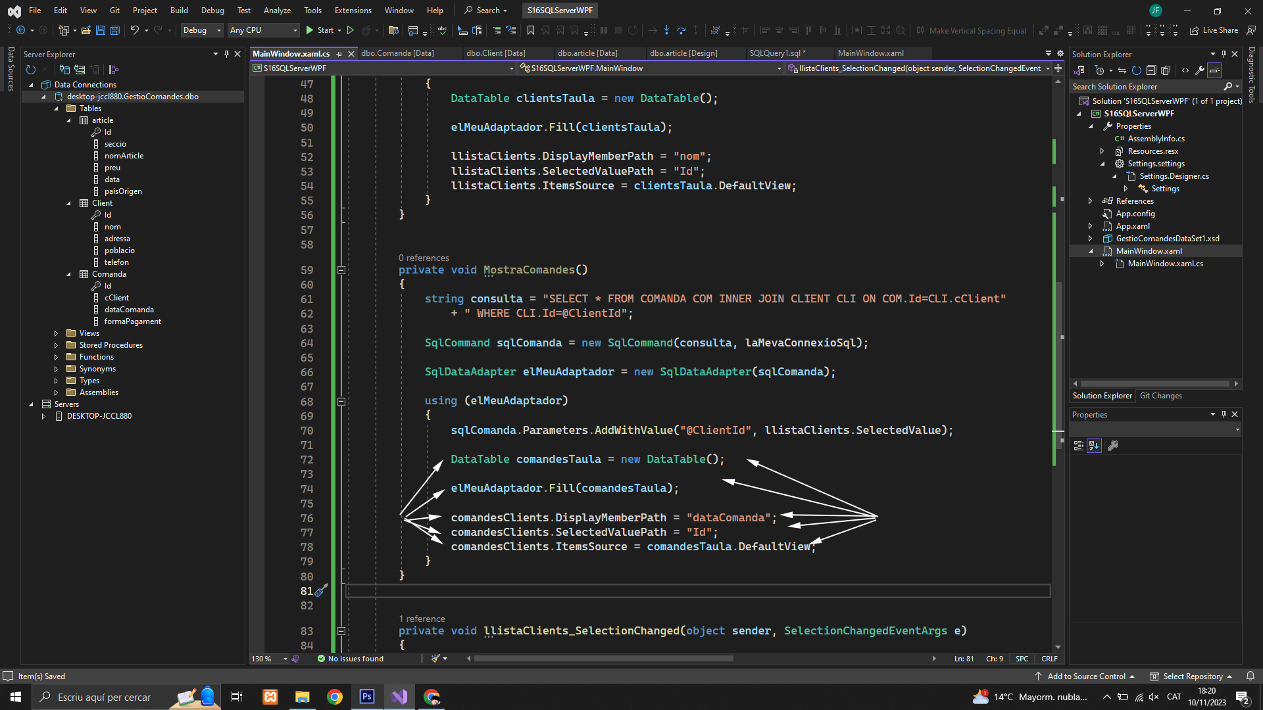The height and width of the screenshot is (710, 1263).
Task: Start without debugging using hollow play icon
Action: 351,30
